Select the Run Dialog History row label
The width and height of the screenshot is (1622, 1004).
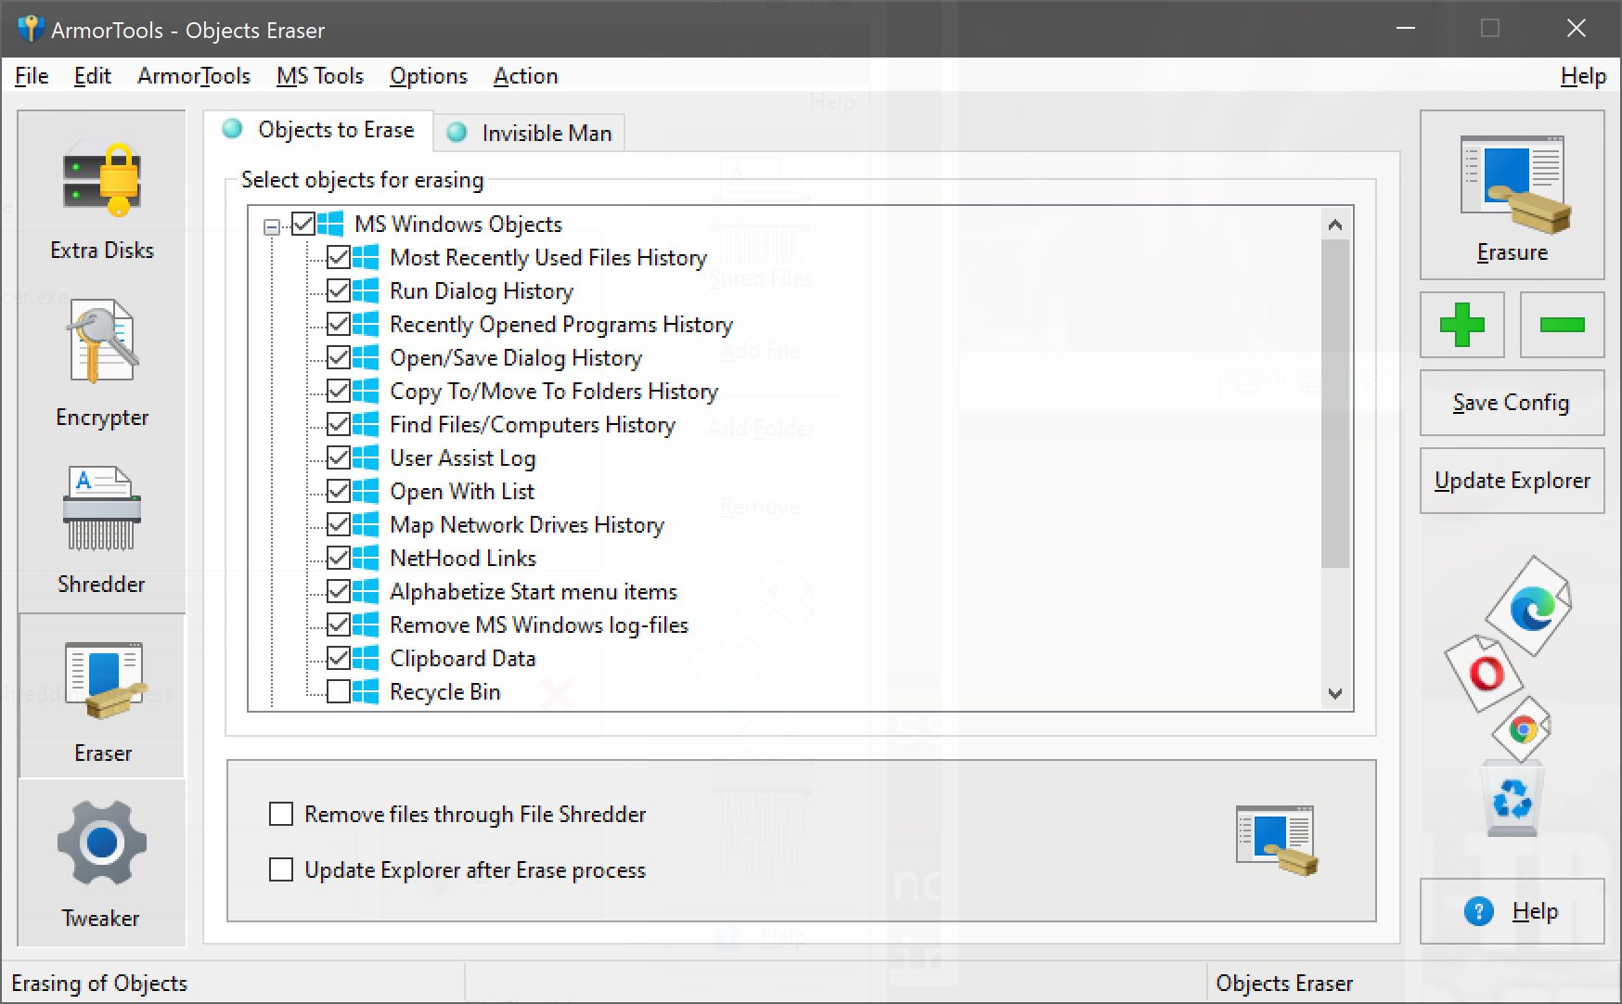(x=482, y=290)
